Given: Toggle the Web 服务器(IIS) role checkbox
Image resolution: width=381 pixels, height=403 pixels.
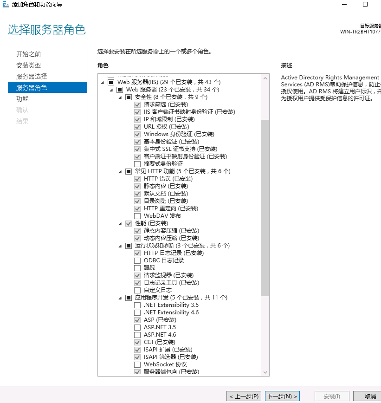Looking at the screenshot, I should 111,82.
